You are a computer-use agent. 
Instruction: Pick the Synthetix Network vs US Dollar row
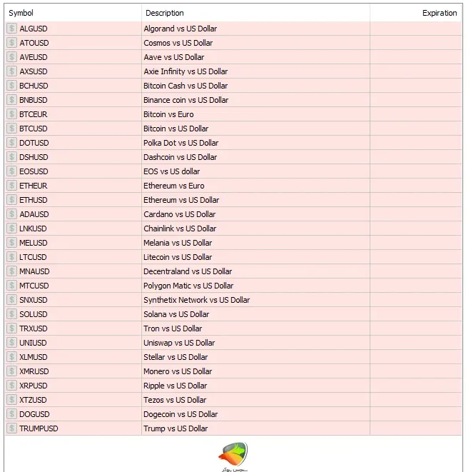point(233,300)
